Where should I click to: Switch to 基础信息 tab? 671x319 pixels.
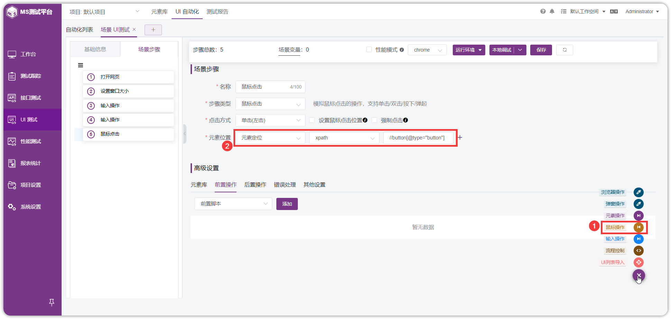pyautogui.click(x=95, y=49)
